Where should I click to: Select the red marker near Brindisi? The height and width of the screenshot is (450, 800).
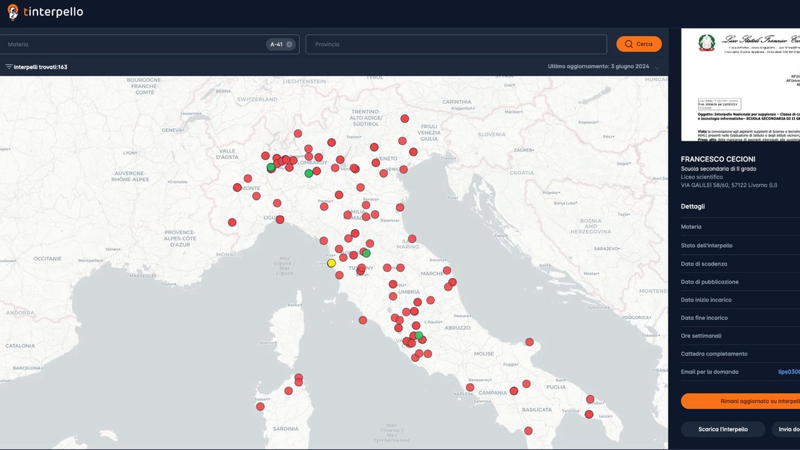pyautogui.click(x=590, y=399)
